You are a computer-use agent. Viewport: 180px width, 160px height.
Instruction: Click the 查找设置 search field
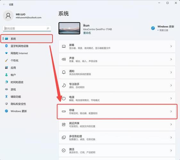[x=27, y=28]
